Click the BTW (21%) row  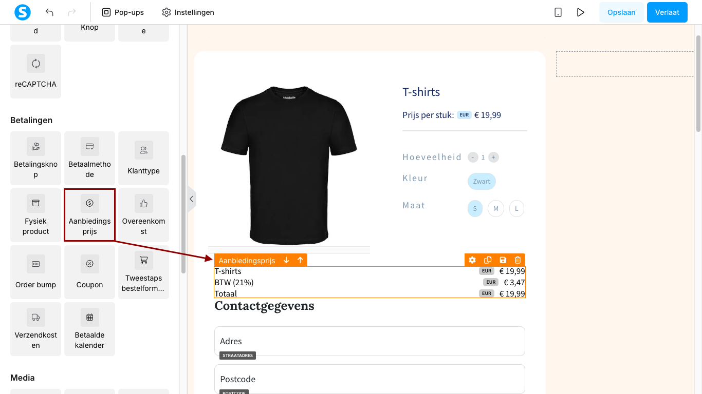370,282
